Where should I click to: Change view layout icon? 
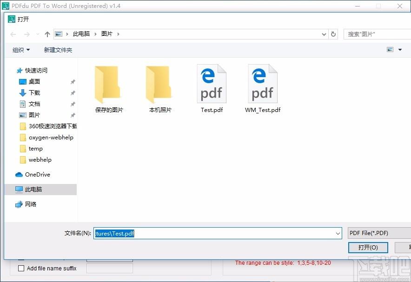click(390, 50)
